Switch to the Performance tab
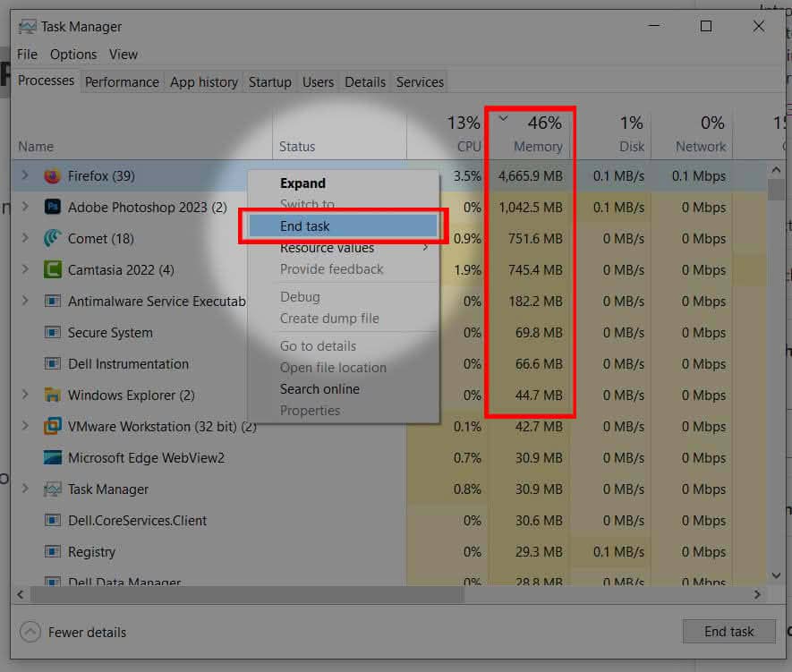This screenshot has height=672, width=792. tap(122, 81)
